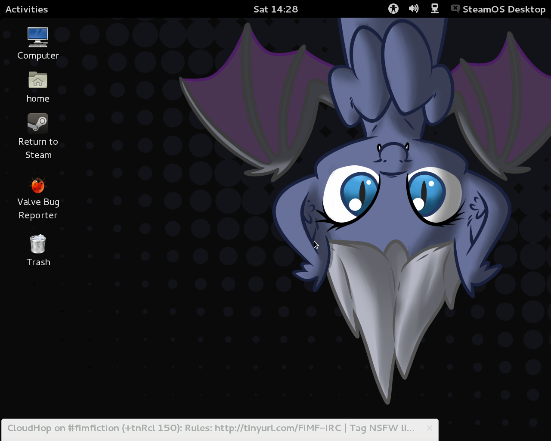The height and width of the screenshot is (441, 551).
Task: Select the "home" icon label
Action: [x=38, y=99]
